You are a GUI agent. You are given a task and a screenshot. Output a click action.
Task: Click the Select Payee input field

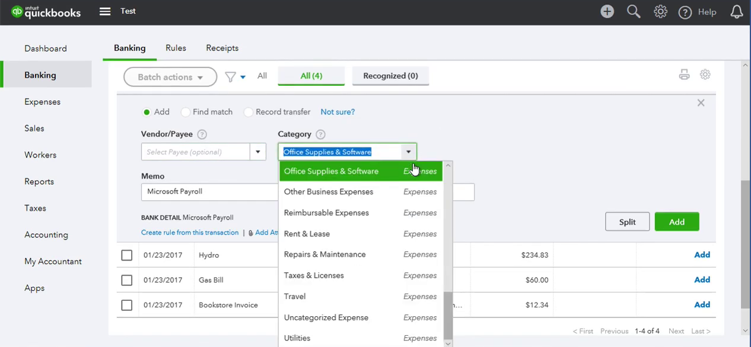pyautogui.click(x=196, y=152)
